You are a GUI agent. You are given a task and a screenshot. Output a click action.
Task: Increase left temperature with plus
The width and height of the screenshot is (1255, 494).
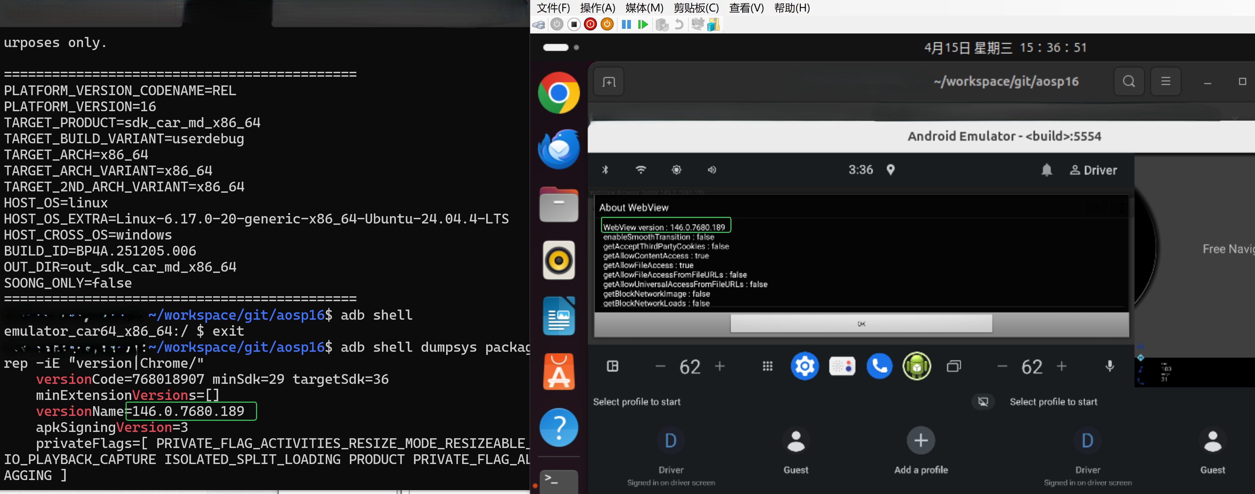click(720, 366)
